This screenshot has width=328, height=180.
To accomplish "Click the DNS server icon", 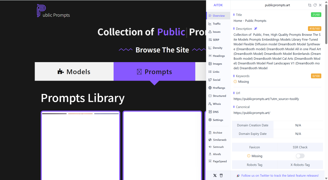I will tap(210, 112).
